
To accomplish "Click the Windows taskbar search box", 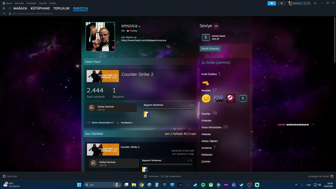I will point(103,185).
